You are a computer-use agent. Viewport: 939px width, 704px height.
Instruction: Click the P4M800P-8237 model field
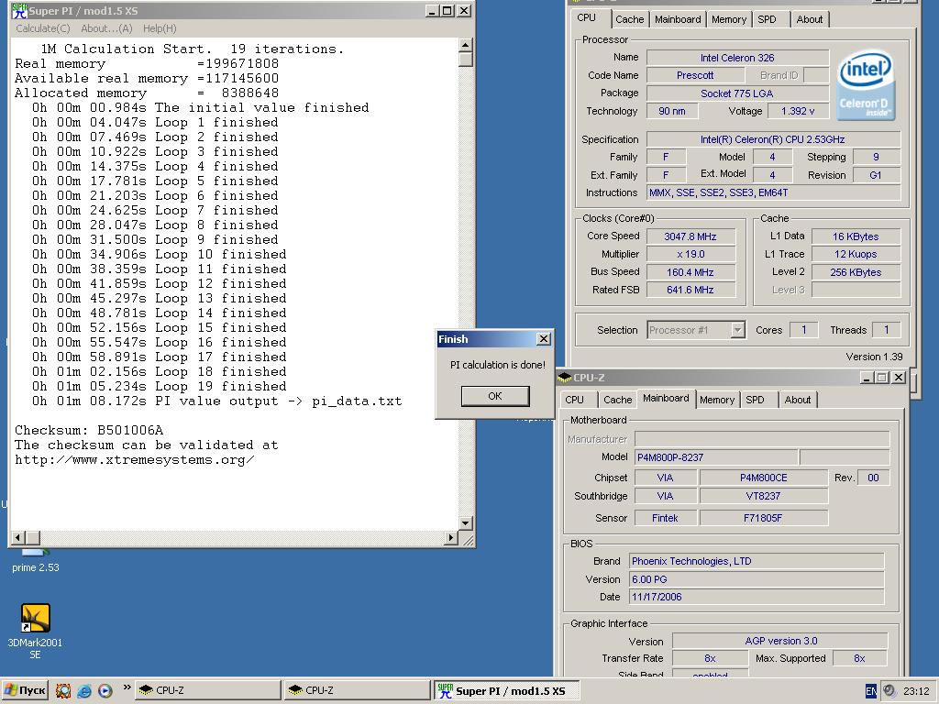coord(716,457)
